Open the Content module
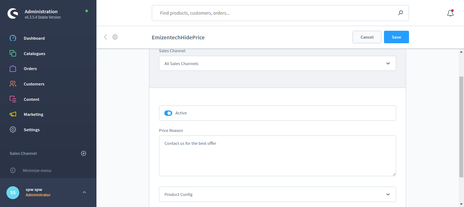The height and width of the screenshot is (207, 464). coord(31,99)
